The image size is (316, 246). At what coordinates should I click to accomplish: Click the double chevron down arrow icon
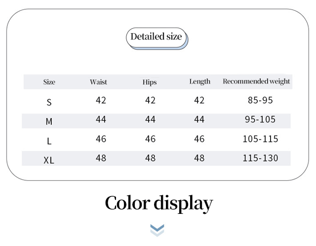tap(157, 230)
